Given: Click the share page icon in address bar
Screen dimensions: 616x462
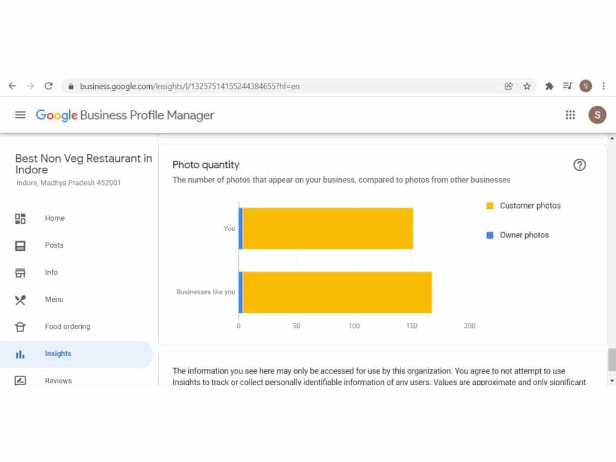Looking at the screenshot, I should [509, 86].
